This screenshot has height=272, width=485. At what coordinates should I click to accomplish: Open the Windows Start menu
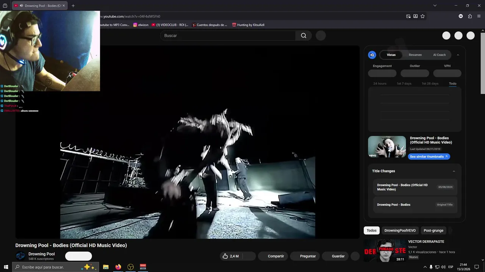click(x=6, y=267)
